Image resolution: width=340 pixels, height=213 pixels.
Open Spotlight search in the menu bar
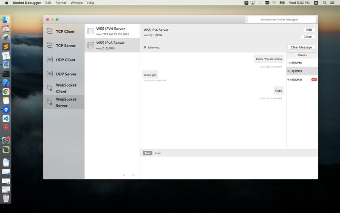tap(324, 3)
